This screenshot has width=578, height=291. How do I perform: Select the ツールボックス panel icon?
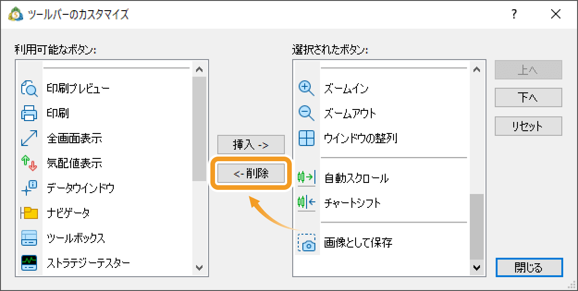(x=29, y=238)
